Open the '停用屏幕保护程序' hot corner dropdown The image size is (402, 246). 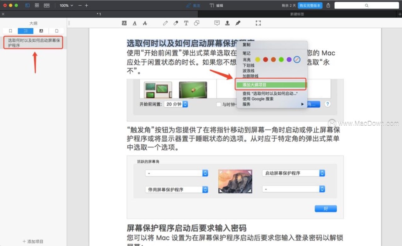176,190
